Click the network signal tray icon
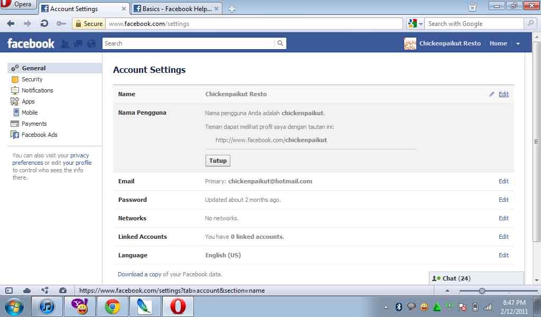Image resolution: width=541 pixels, height=317 pixels. tap(488, 306)
